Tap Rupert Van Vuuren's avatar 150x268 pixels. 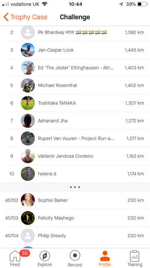pos(28,138)
